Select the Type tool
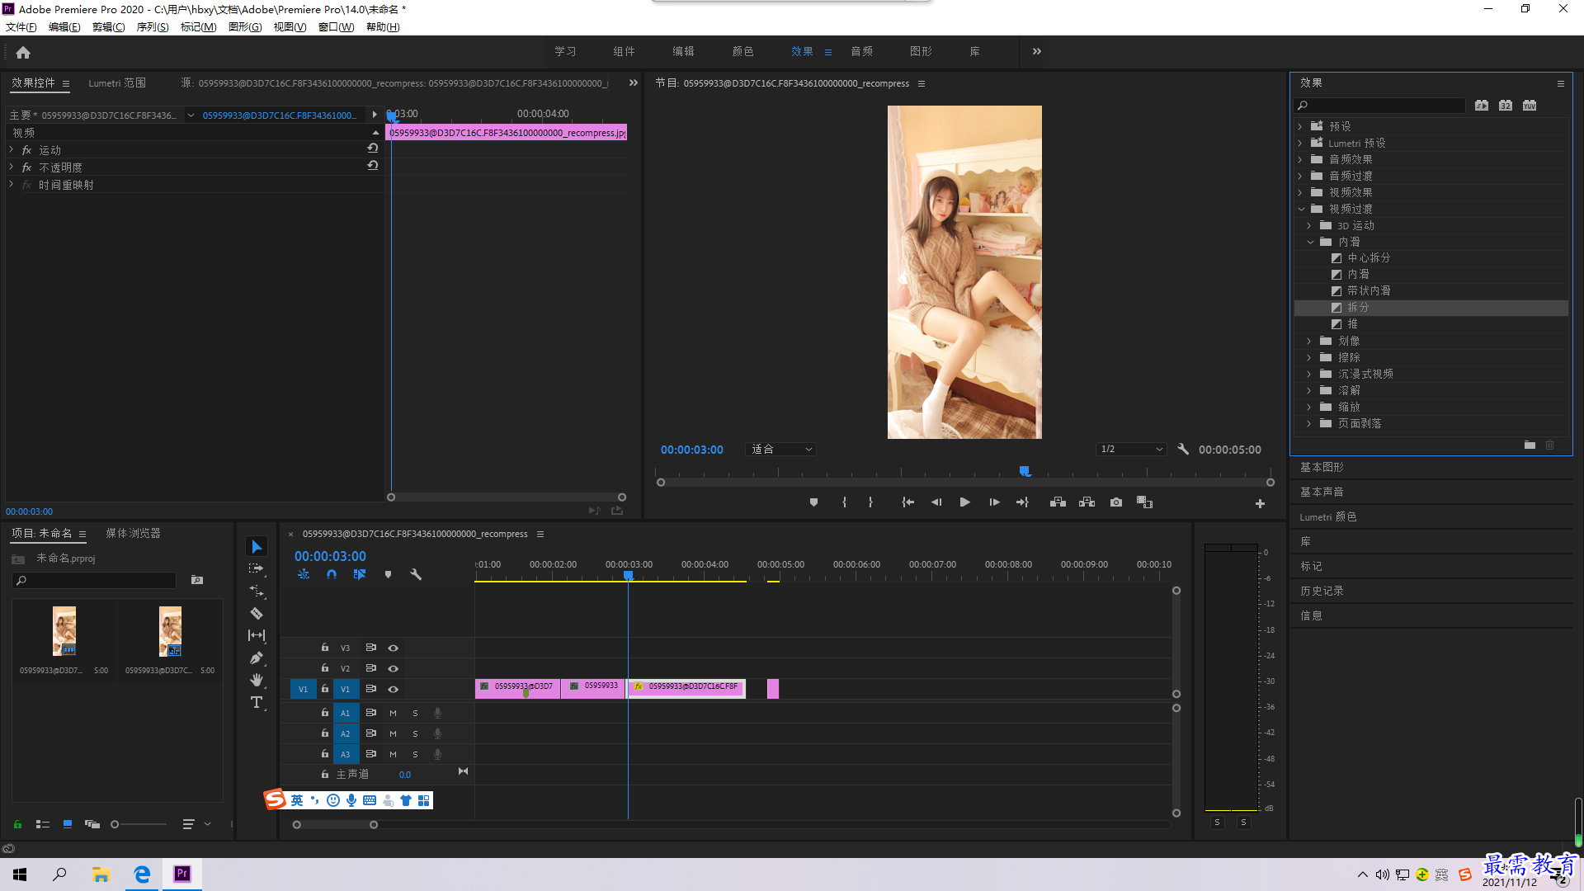The image size is (1584, 891). 257,702
